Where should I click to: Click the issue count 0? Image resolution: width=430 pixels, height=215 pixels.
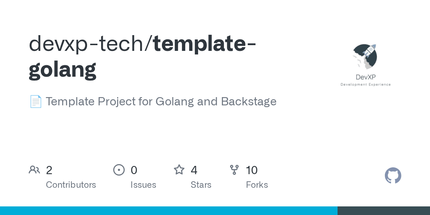(134, 170)
